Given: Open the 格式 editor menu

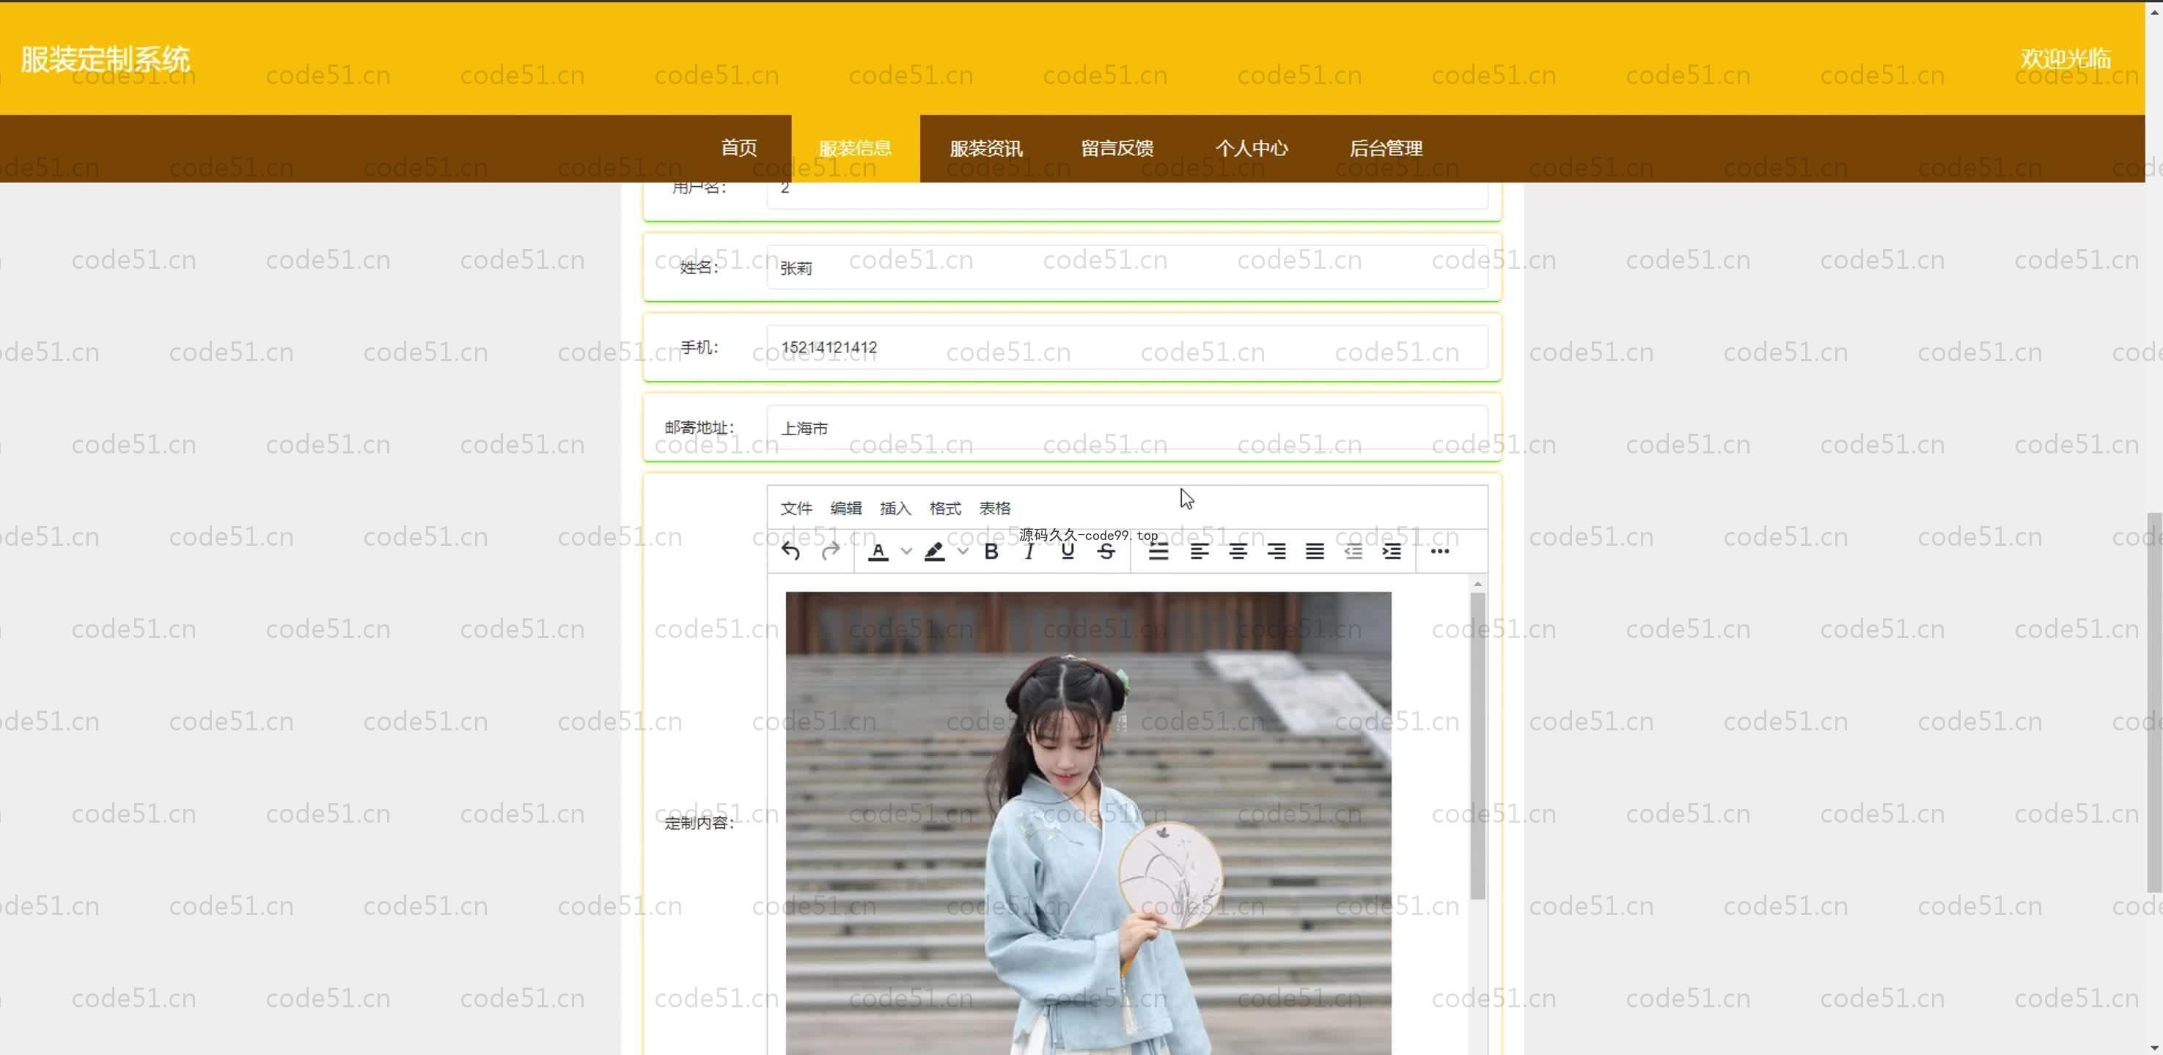Looking at the screenshot, I should click(x=944, y=508).
